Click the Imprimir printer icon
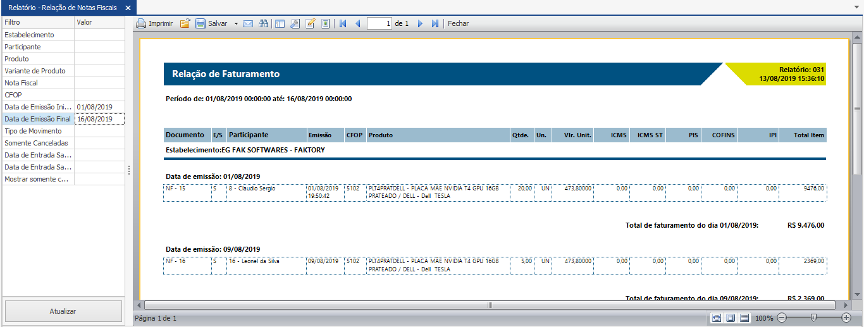Viewport: 864px width, 327px height. coord(141,23)
